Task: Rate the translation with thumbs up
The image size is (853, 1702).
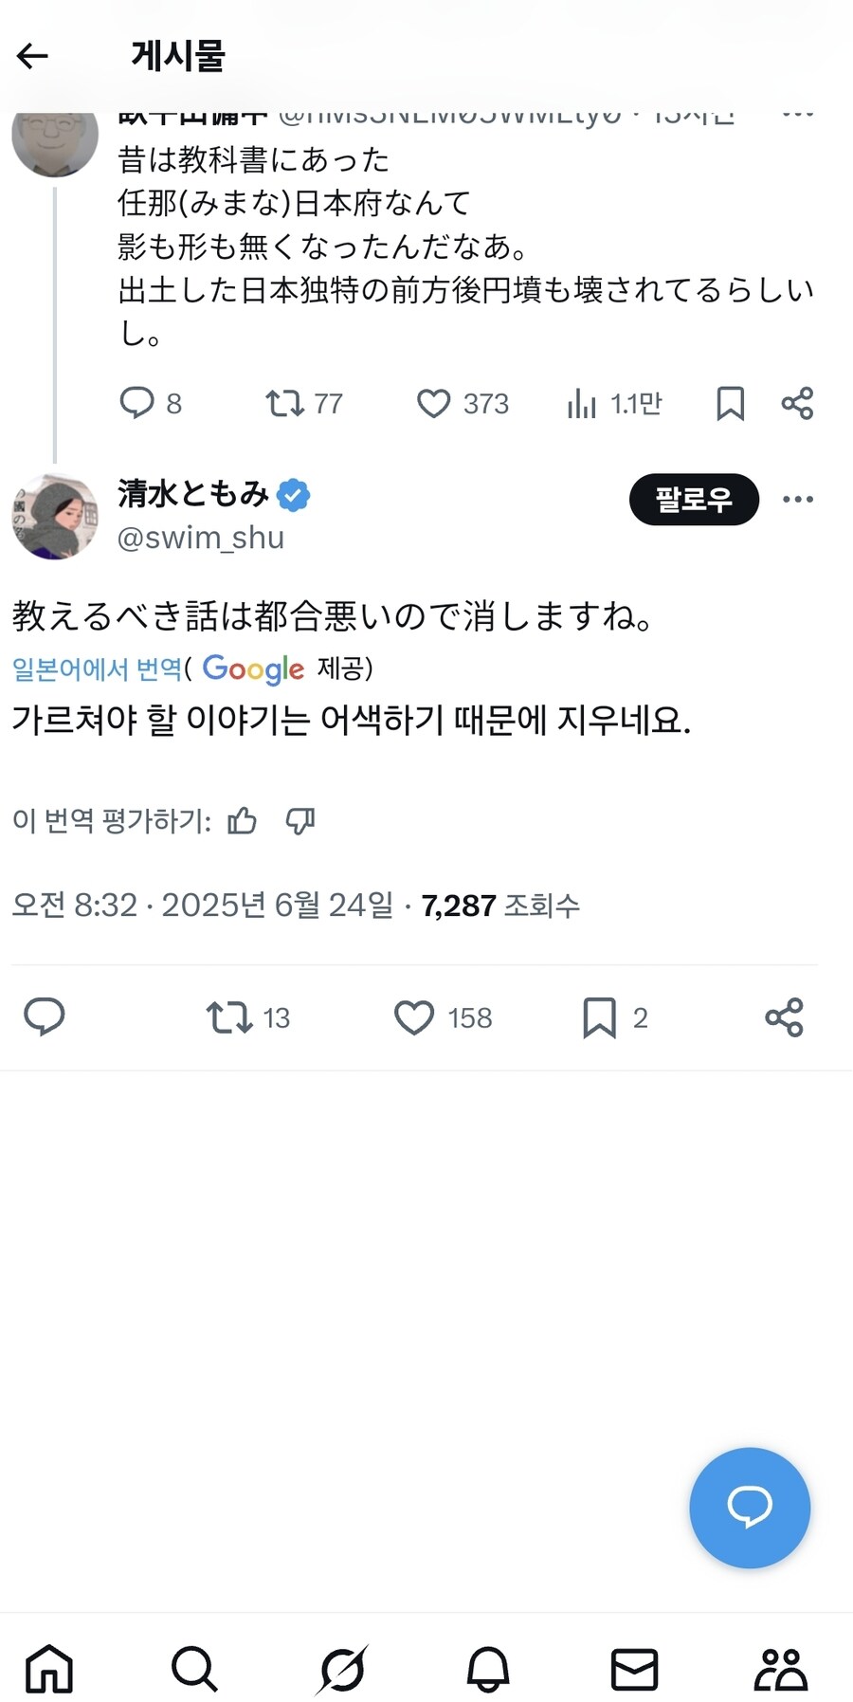Action: pyautogui.click(x=242, y=820)
